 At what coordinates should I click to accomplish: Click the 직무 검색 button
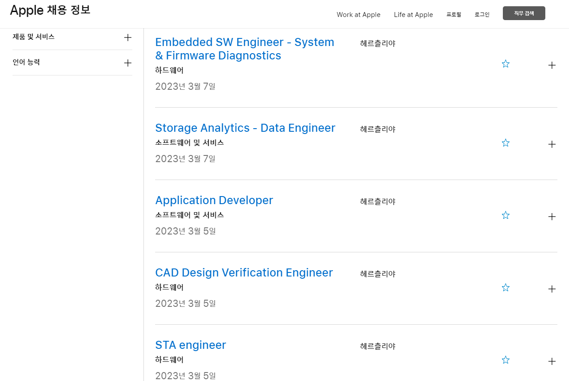coord(524,13)
